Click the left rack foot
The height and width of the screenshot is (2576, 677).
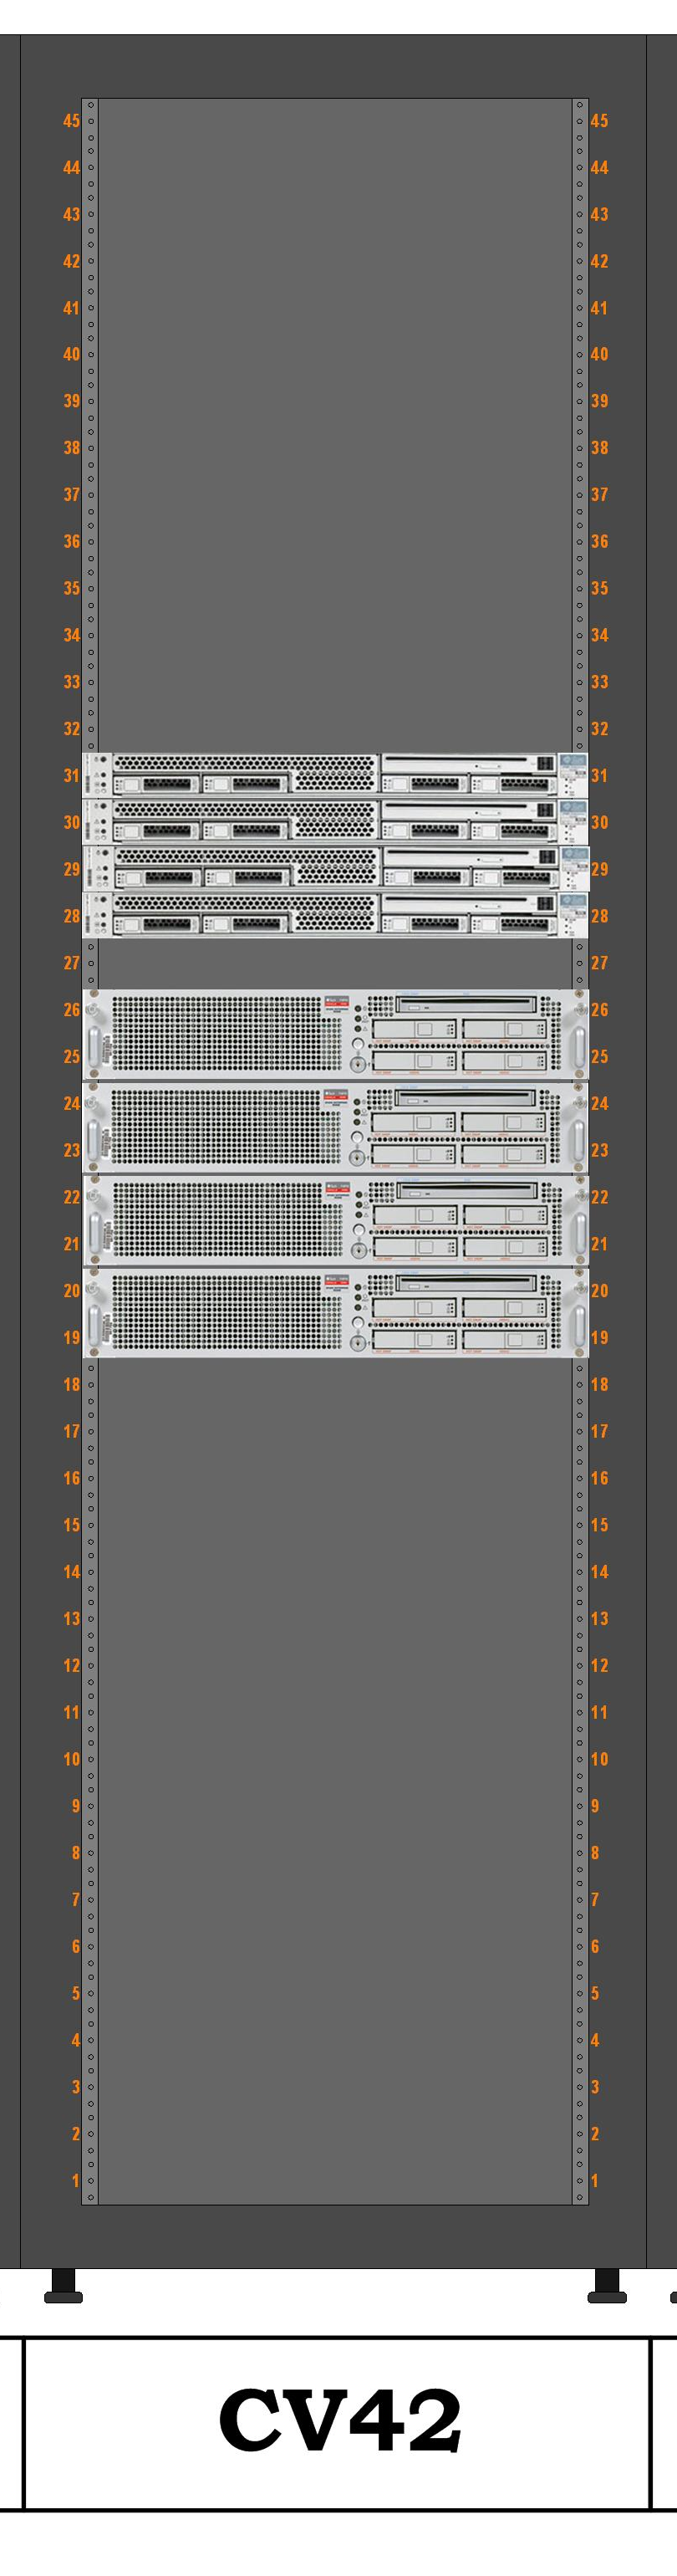click(63, 2285)
